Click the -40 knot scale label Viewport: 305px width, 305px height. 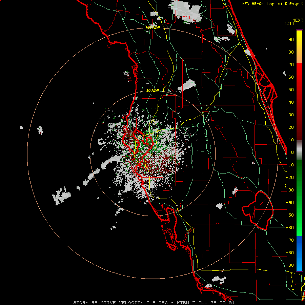point(290,203)
